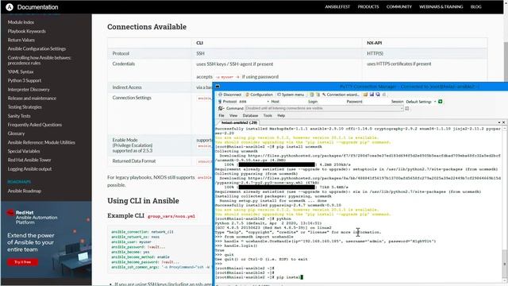This screenshot has height=286, width=508.
Task: Click the Documentation title in header
Action: pyautogui.click(x=37, y=7)
